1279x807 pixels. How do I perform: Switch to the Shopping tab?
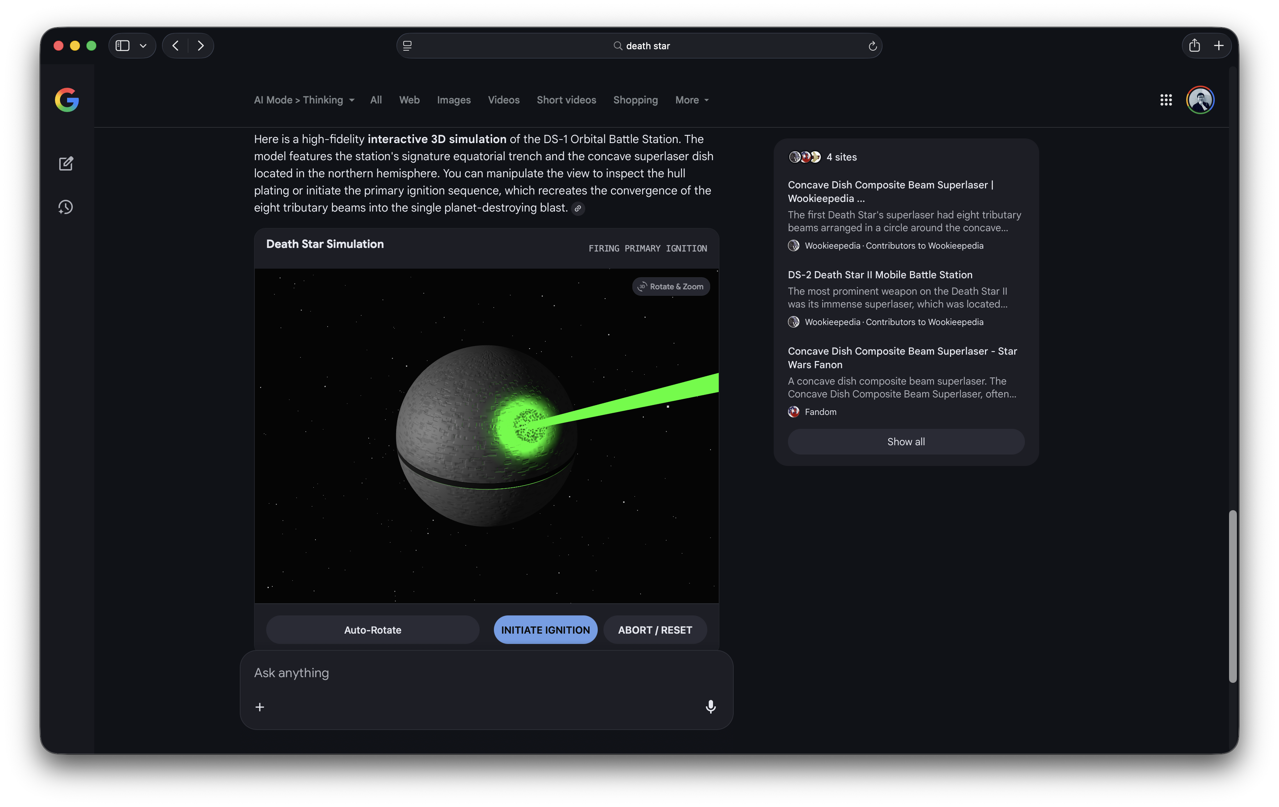click(x=635, y=100)
